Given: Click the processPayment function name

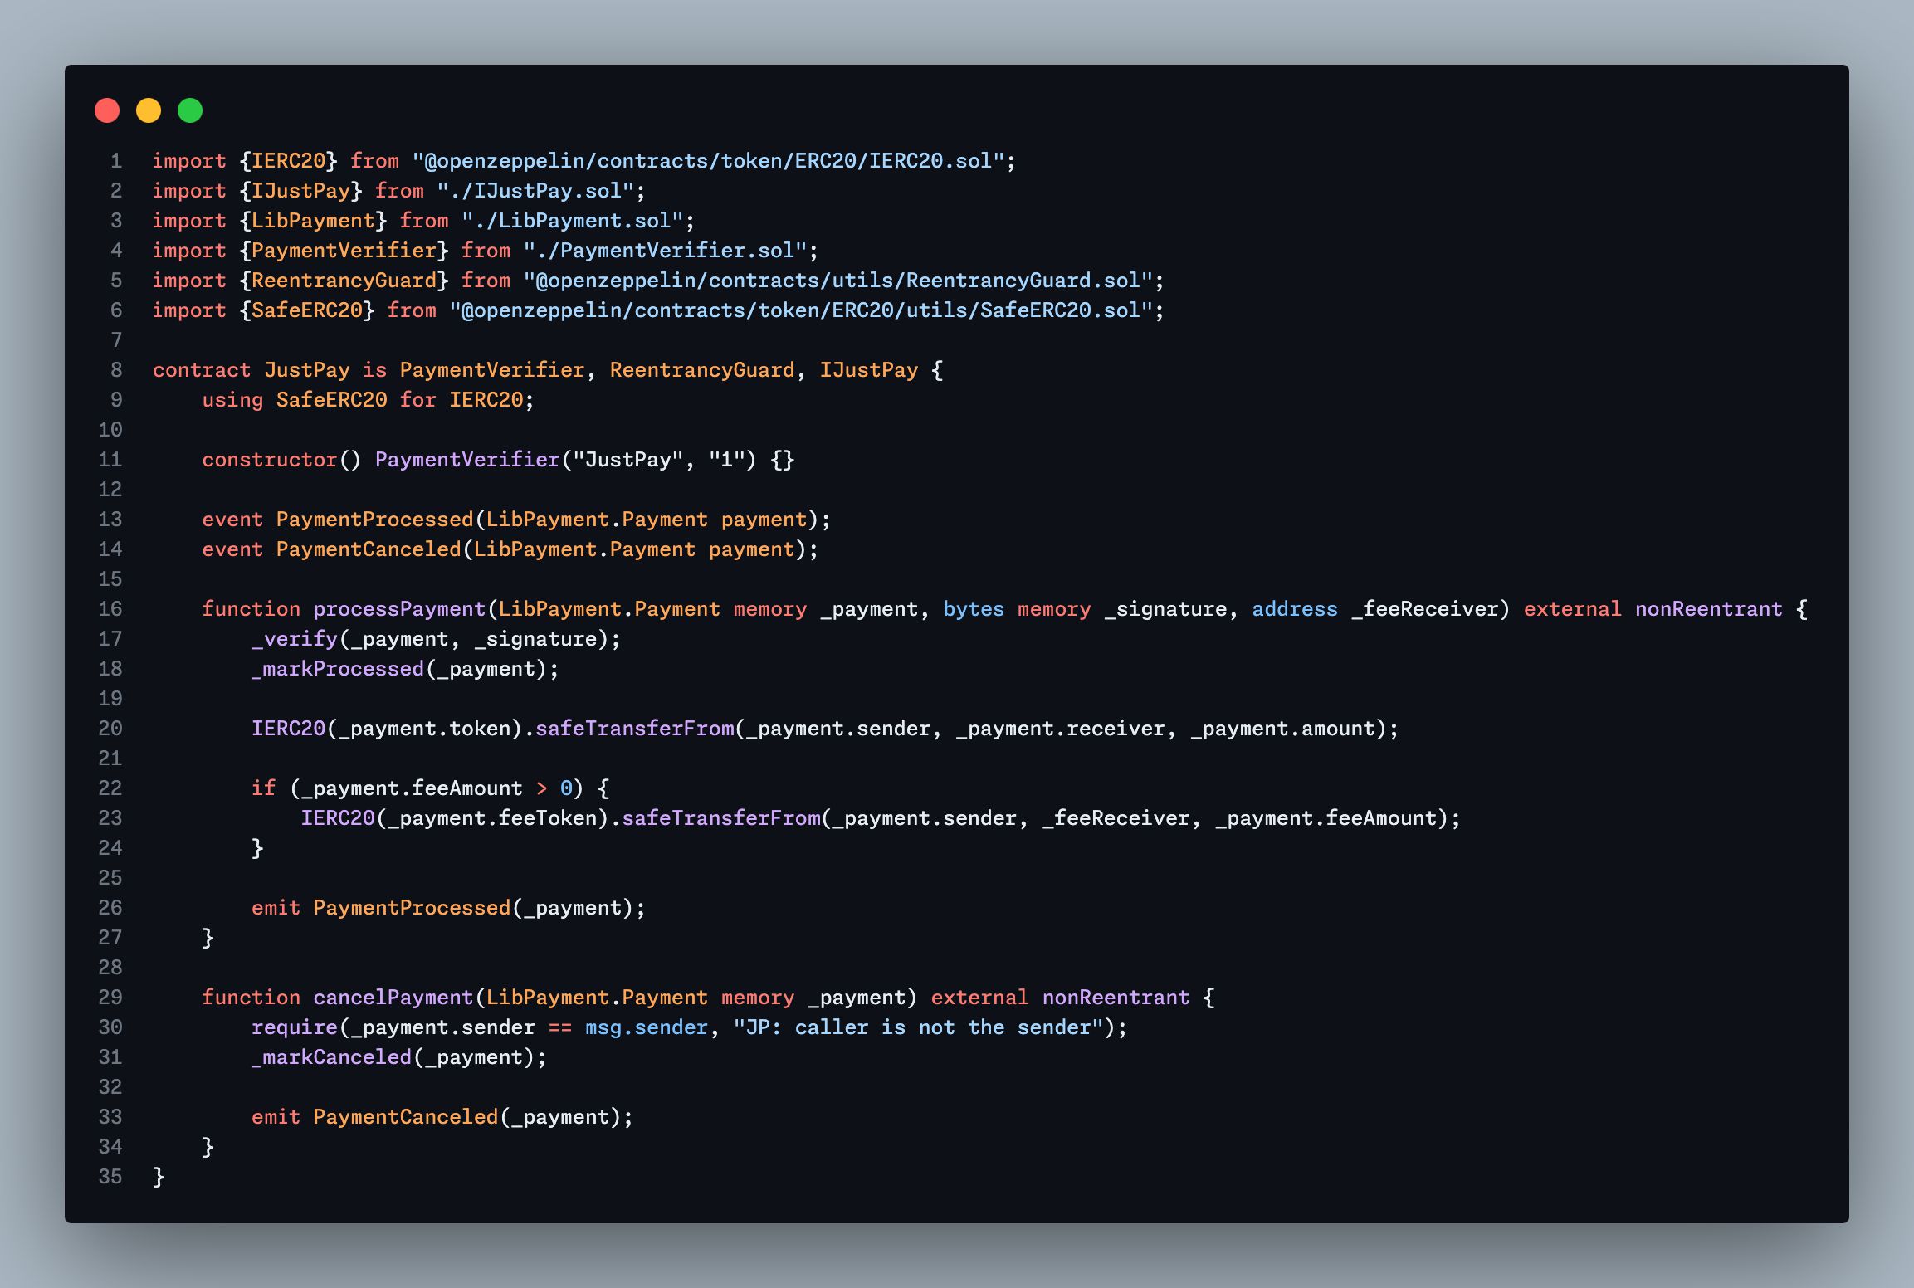Looking at the screenshot, I should (x=399, y=609).
